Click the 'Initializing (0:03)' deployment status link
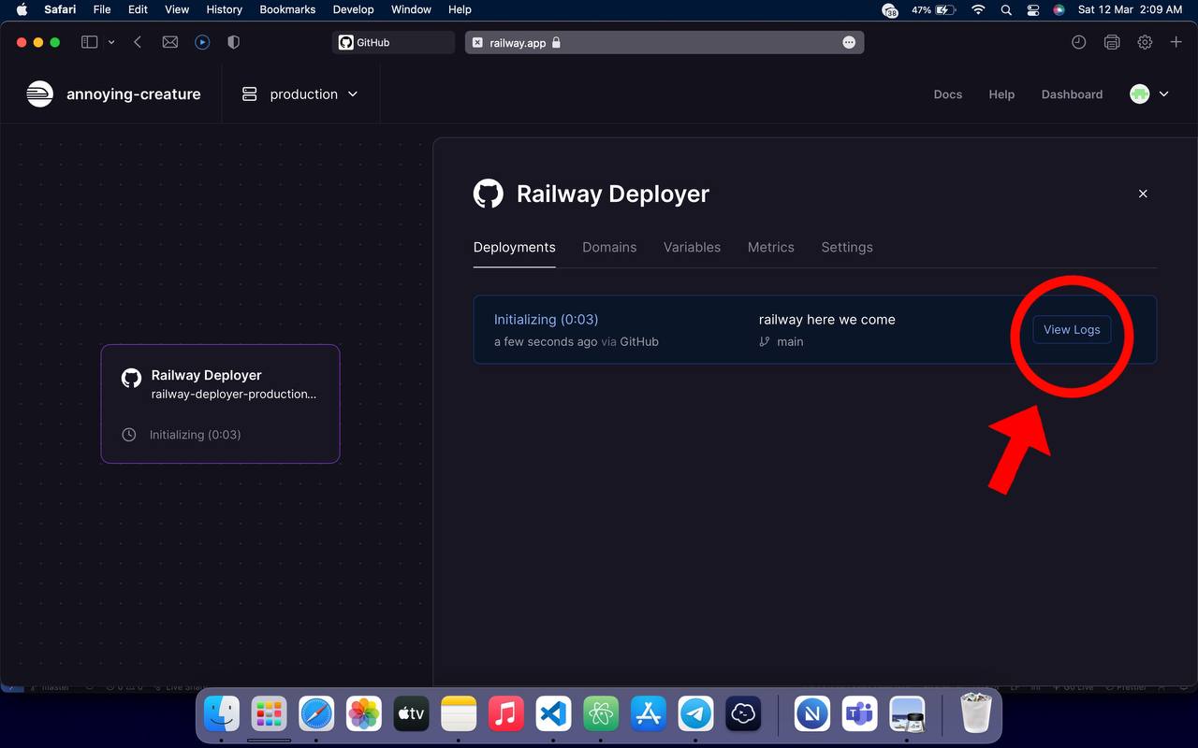Screen dimensions: 1198x748 546,320
